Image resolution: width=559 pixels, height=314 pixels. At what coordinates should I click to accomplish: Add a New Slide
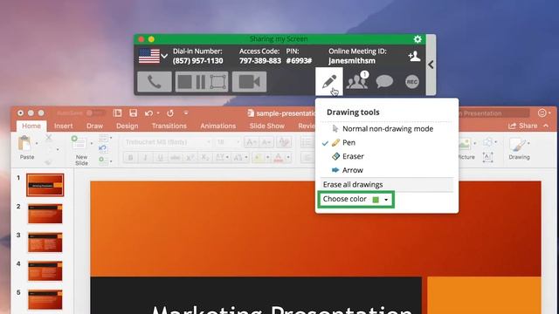point(81,151)
